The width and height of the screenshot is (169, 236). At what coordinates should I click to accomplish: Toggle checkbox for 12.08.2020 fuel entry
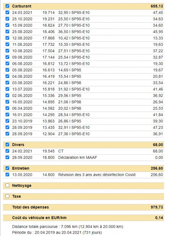(x=7, y=38)
